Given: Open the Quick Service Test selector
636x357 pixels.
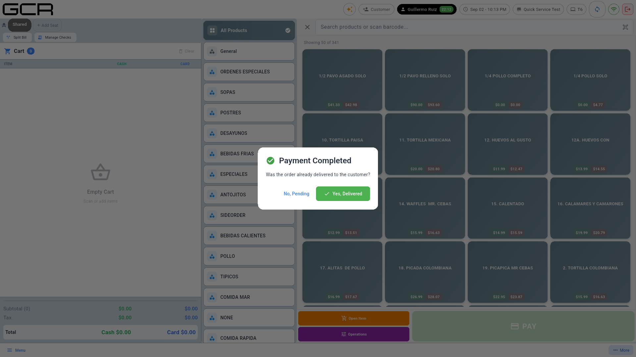Looking at the screenshot, I should pos(538,9).
